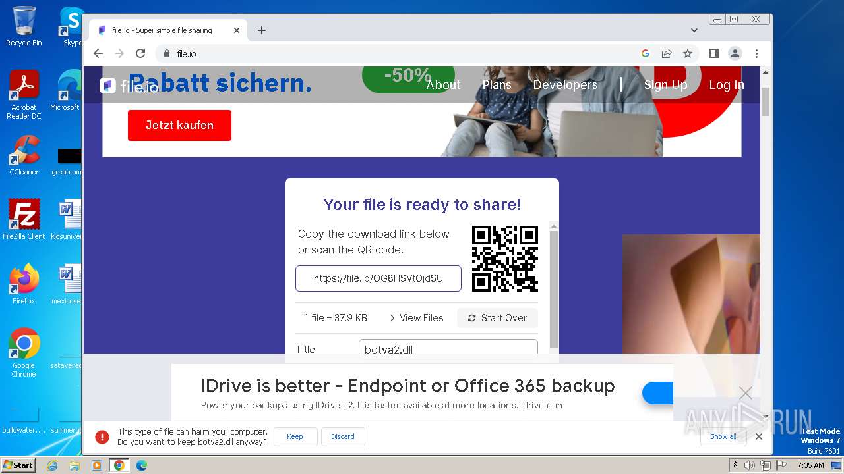This screenshot has height=474, width=844.
Task: Expand the tab search chevron
Action: (x=694, y=30)
